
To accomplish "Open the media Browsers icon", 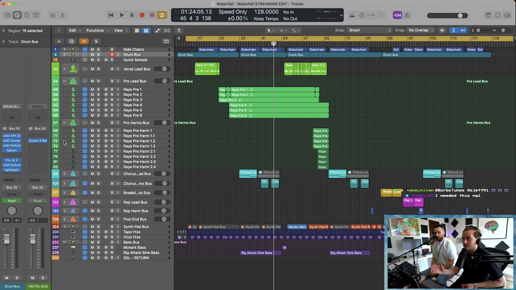I will click(x=508, y=15).
